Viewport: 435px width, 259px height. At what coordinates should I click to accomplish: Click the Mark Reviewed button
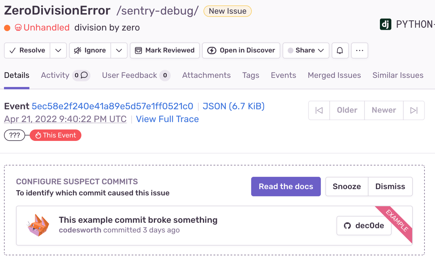(165, 50)
